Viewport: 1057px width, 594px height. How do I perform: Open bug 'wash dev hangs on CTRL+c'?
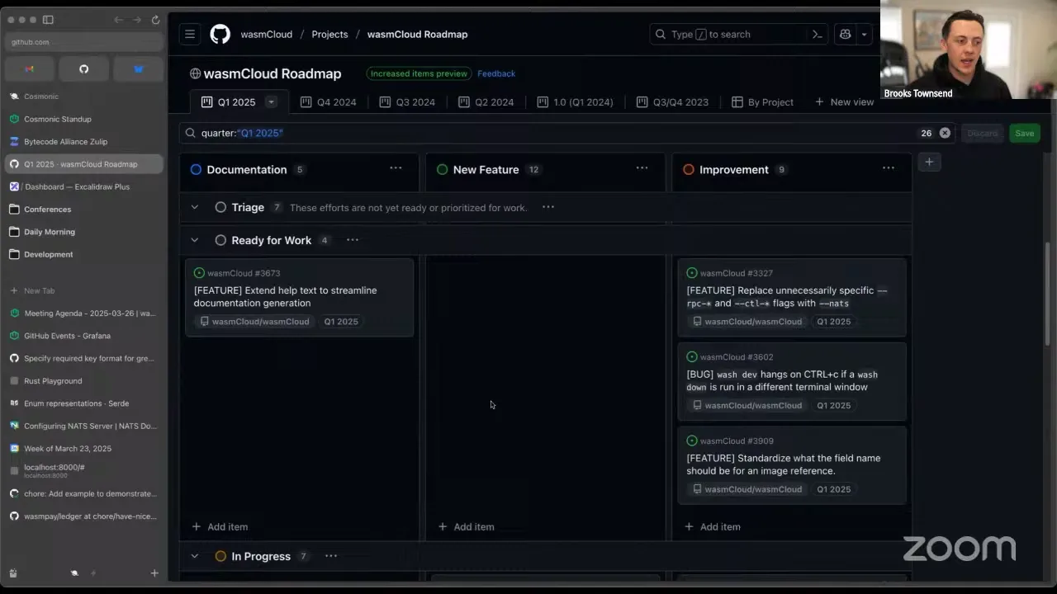pos(782,380)
